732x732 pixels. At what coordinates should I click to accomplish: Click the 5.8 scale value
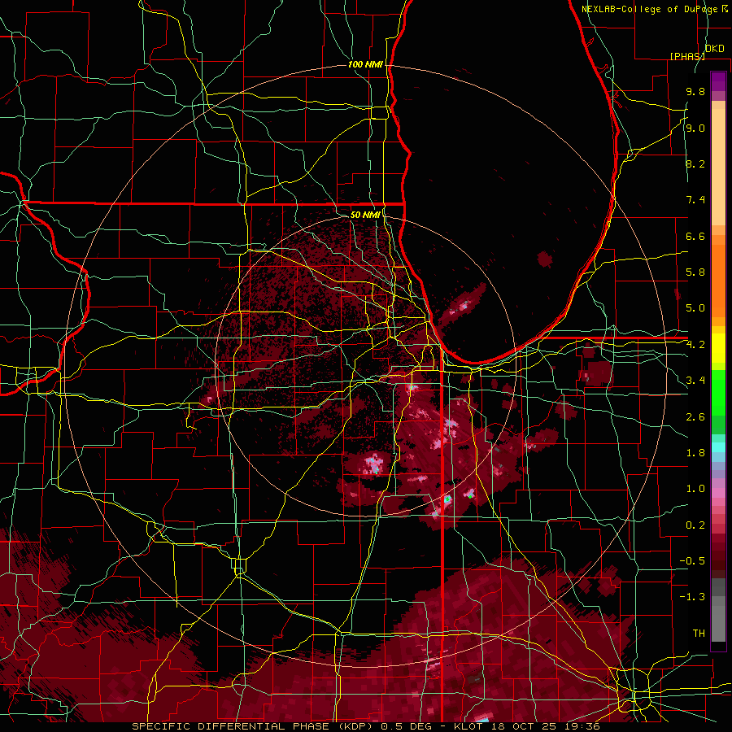click(x=695, y=272)
